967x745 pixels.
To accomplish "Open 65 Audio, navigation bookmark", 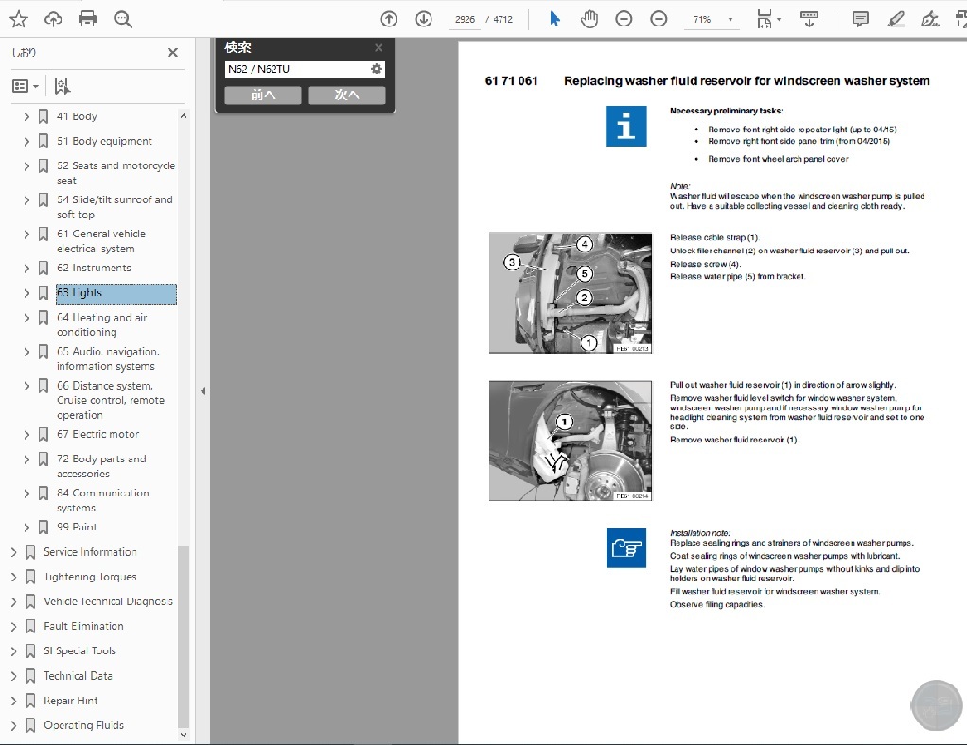I will 108,358.
